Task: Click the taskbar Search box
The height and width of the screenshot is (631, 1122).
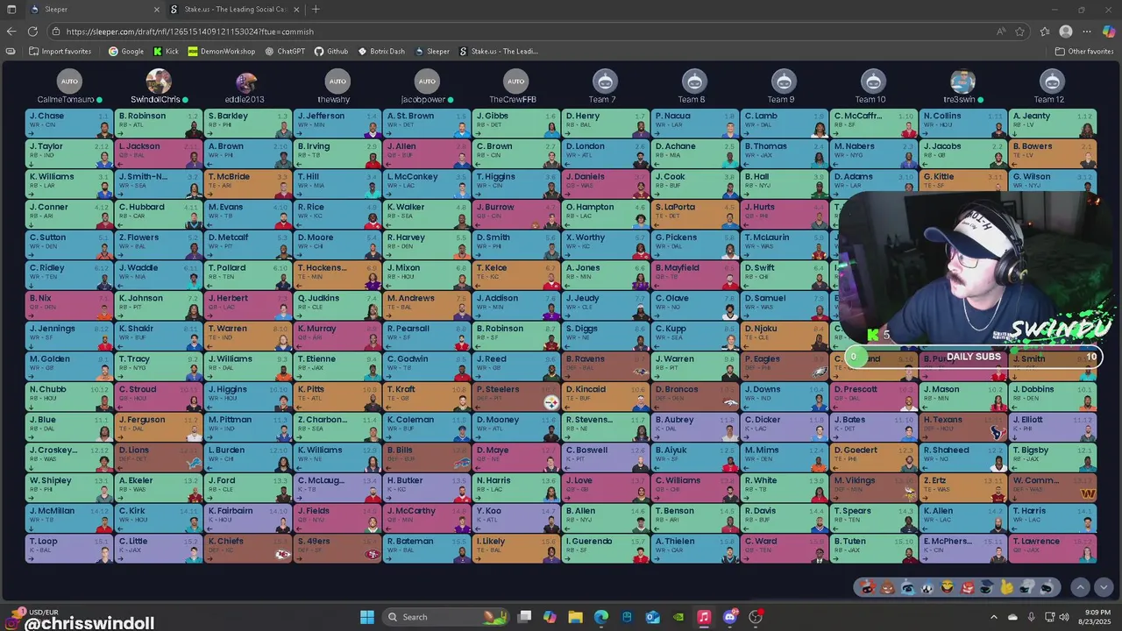Action: coord(446,617)
